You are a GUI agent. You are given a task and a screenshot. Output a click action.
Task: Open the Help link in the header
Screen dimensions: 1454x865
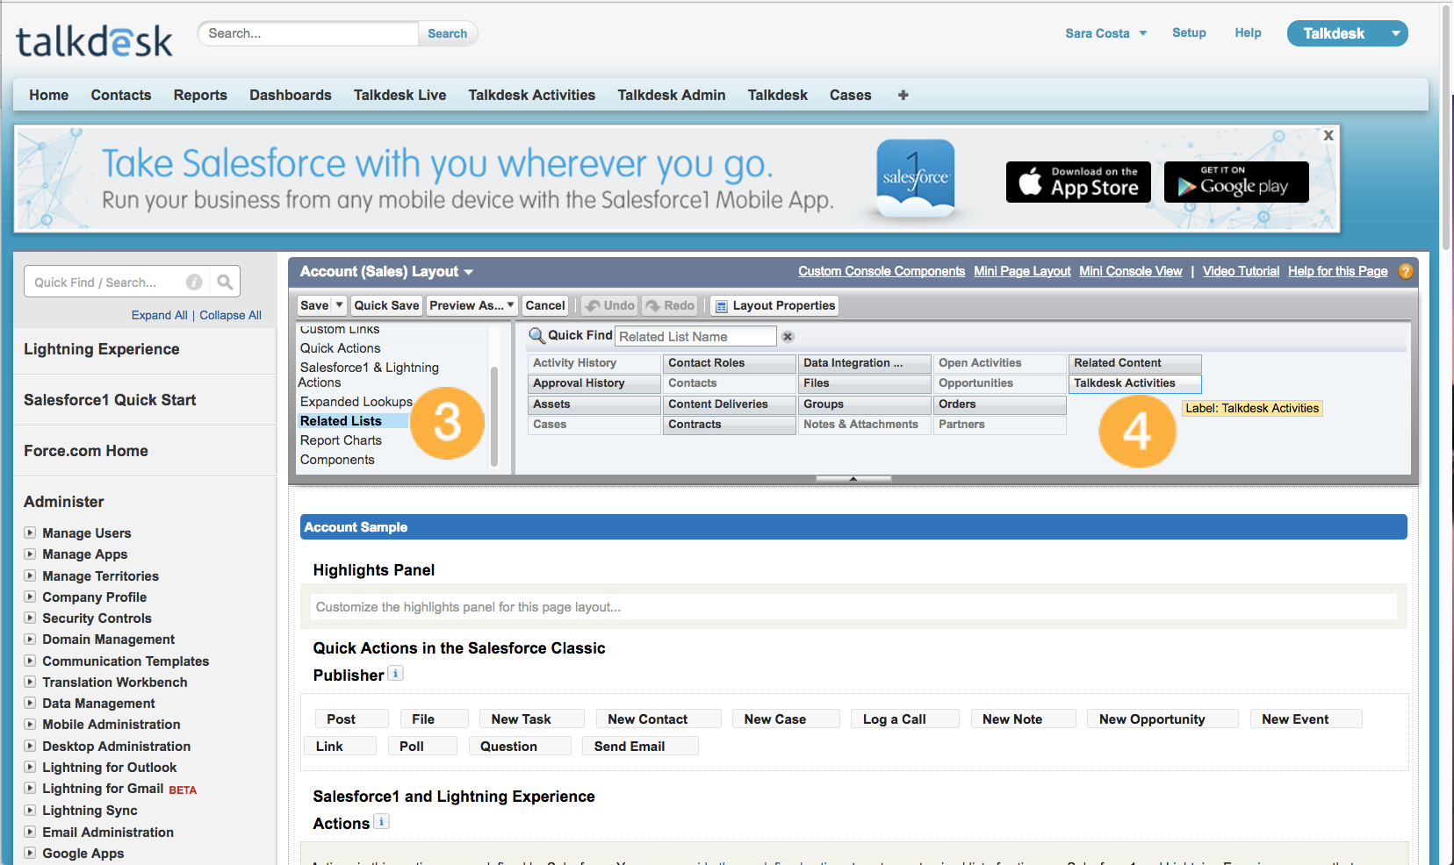point(1248,32)
